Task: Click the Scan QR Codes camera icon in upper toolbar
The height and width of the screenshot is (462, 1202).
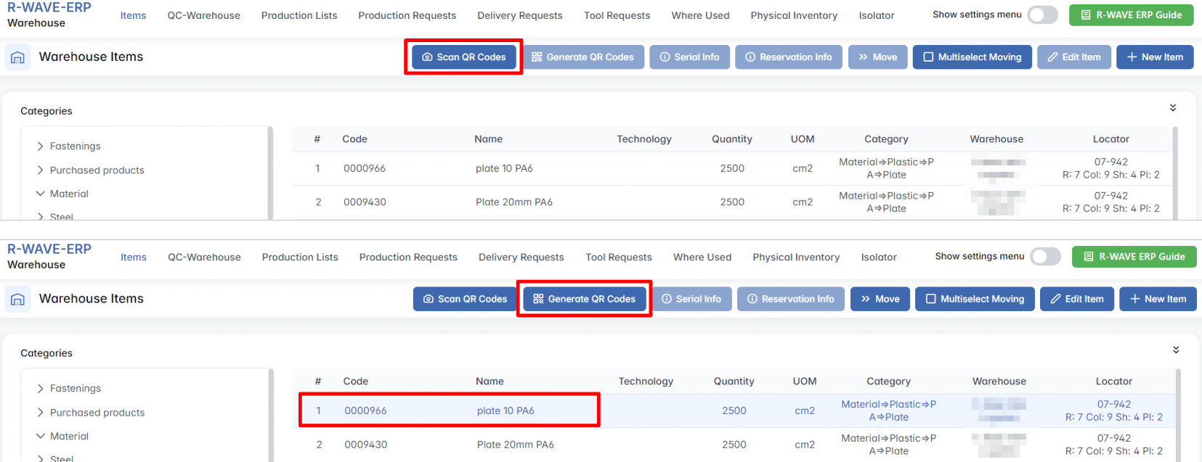Action: (x=427, y=57)
